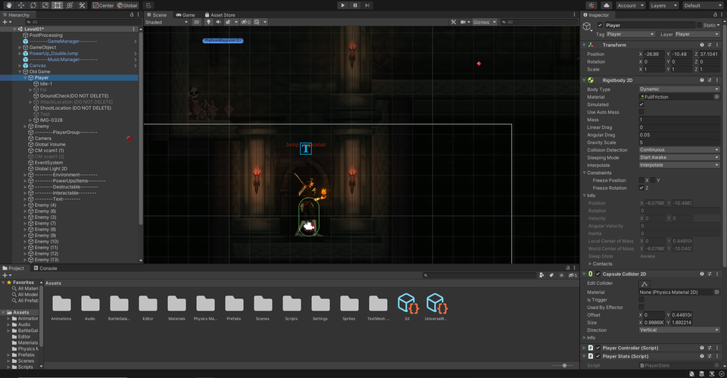
Task: Open Rigidbody 2D help icon
Action: click(x=701, y=80)
